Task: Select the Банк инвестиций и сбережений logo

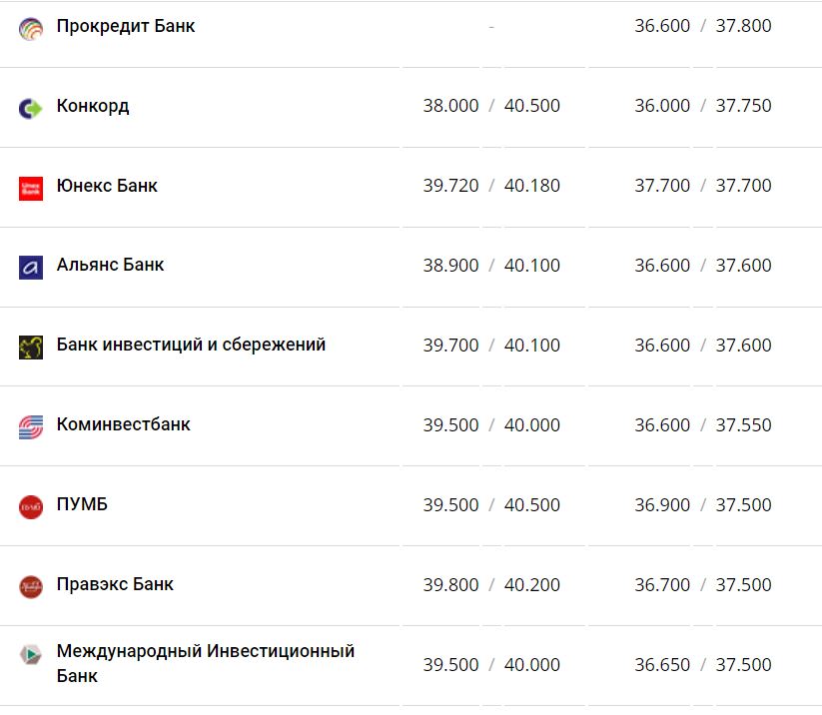Action: [31, 345]
